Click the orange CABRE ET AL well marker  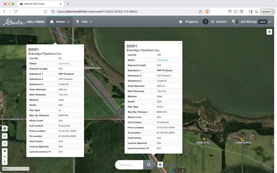[204, 139]
